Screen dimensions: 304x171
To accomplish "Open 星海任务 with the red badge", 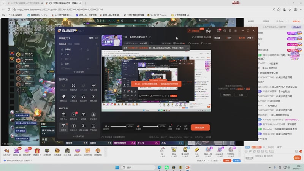I will [x=73, y=116].
